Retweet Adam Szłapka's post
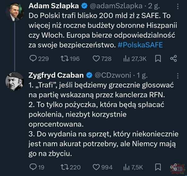The image size is (187, 176). click(x=64, y=58)
